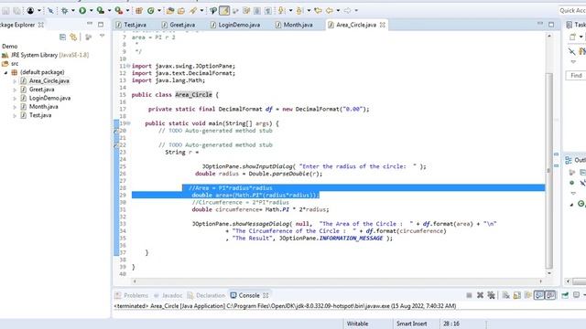586x329 pixels.
Task: Toggle Block Selection Mode in toolbar
Action: tap(257, 11)
